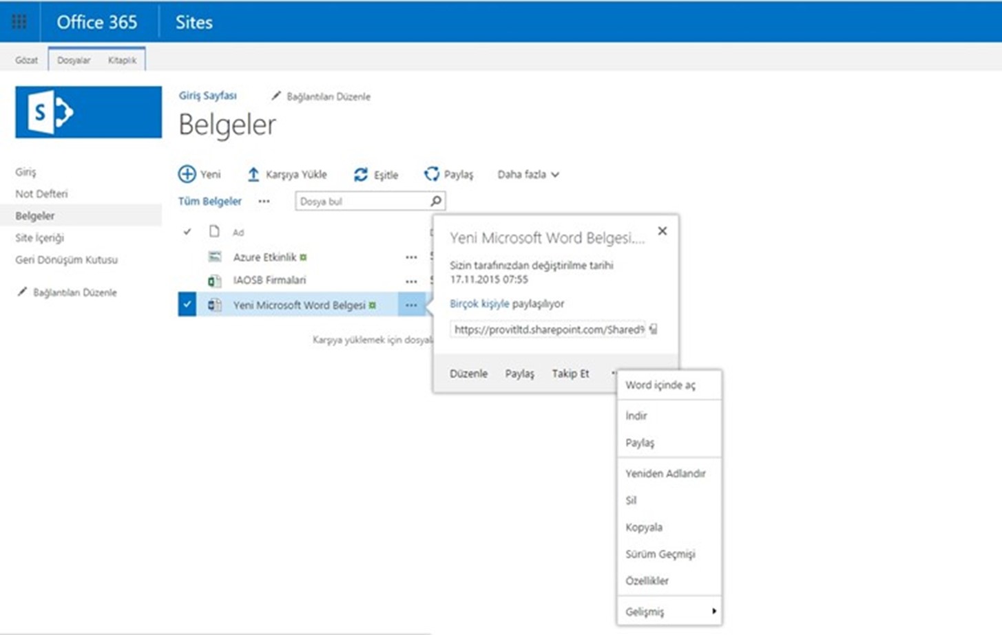1002x635 pixels.
Task: Select İndir from the context menu
Action: click(636, 416)
